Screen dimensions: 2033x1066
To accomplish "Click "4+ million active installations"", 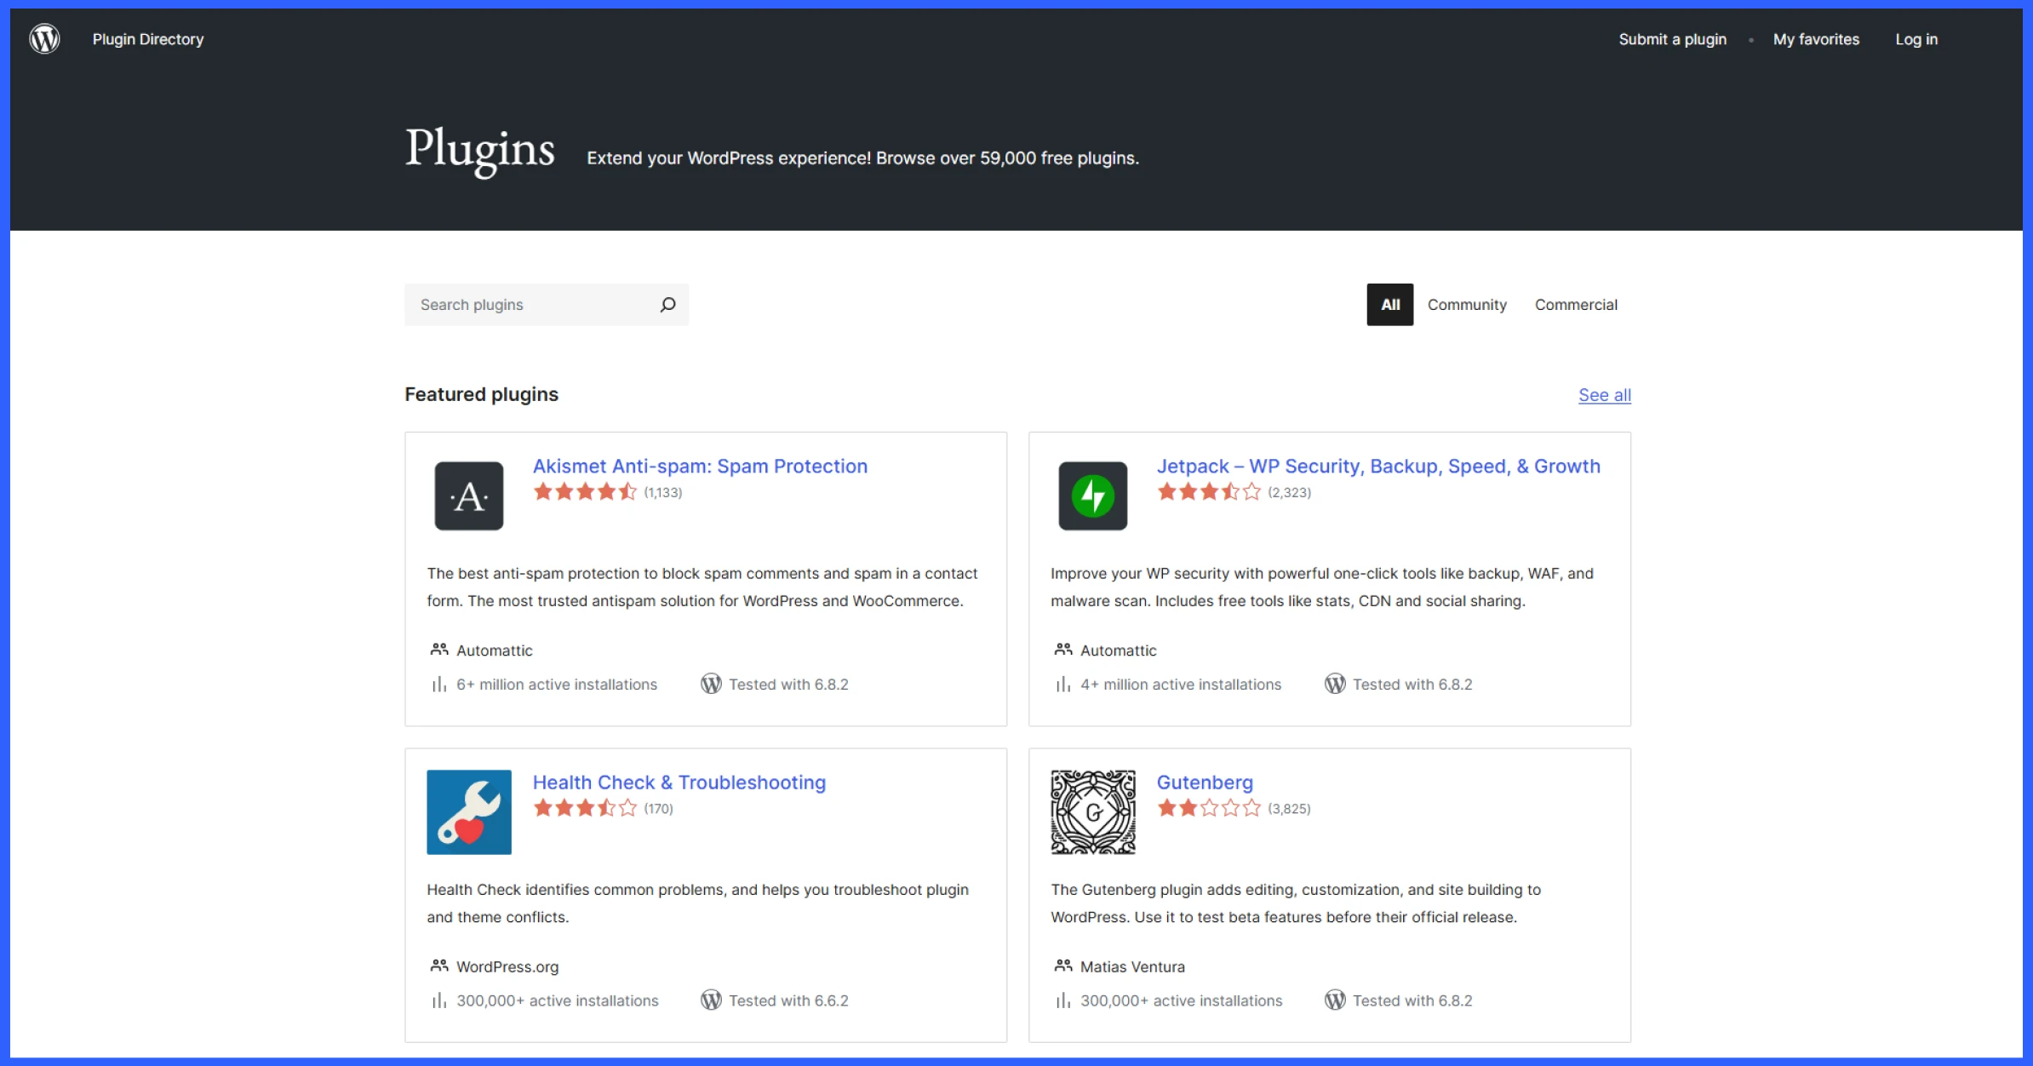I will point(1181,685).
